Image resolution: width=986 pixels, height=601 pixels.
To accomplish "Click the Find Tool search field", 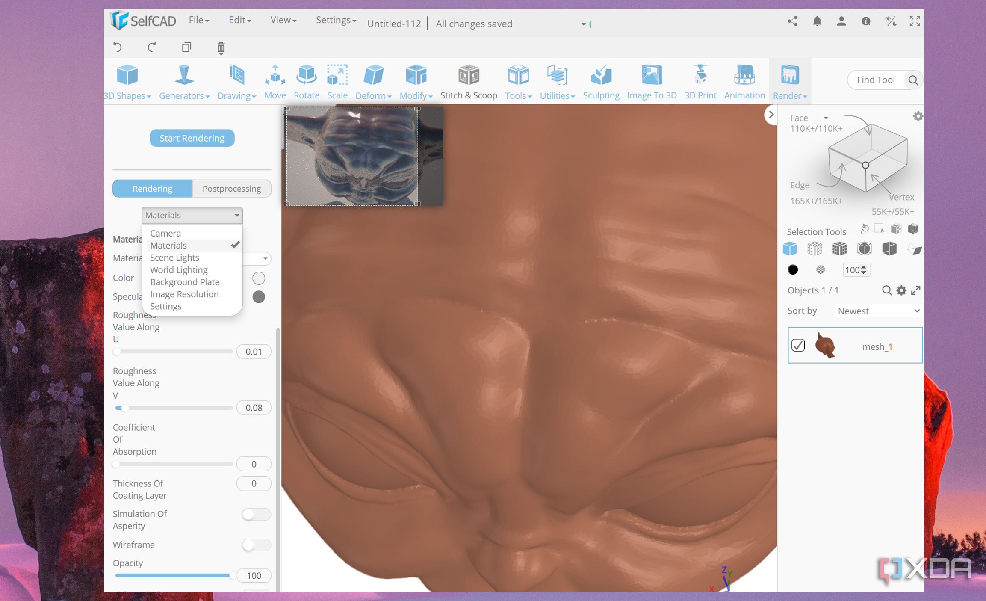I will pos(876,80).
